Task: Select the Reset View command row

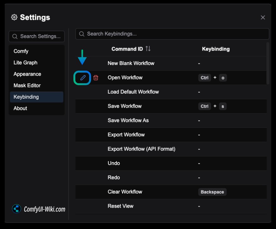Action: tap(171, 206)
